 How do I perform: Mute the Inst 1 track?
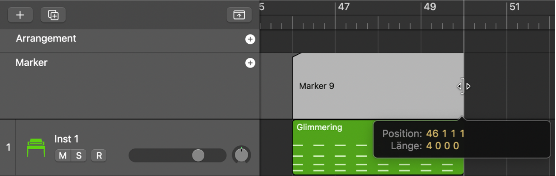click(x=63, y=156)
